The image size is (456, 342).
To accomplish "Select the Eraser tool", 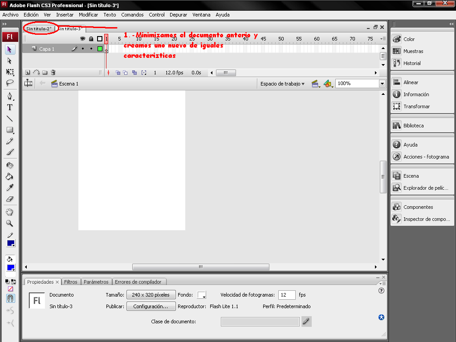I will [x=10, y=199].
